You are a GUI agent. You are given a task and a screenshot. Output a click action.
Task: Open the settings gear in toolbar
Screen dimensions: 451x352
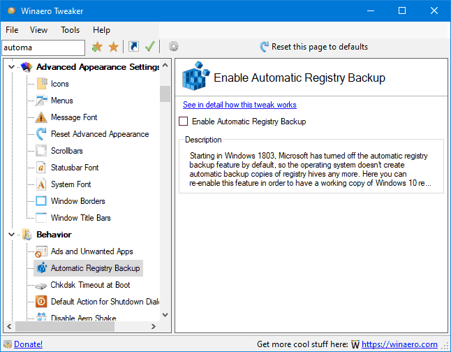coord(173,46)
